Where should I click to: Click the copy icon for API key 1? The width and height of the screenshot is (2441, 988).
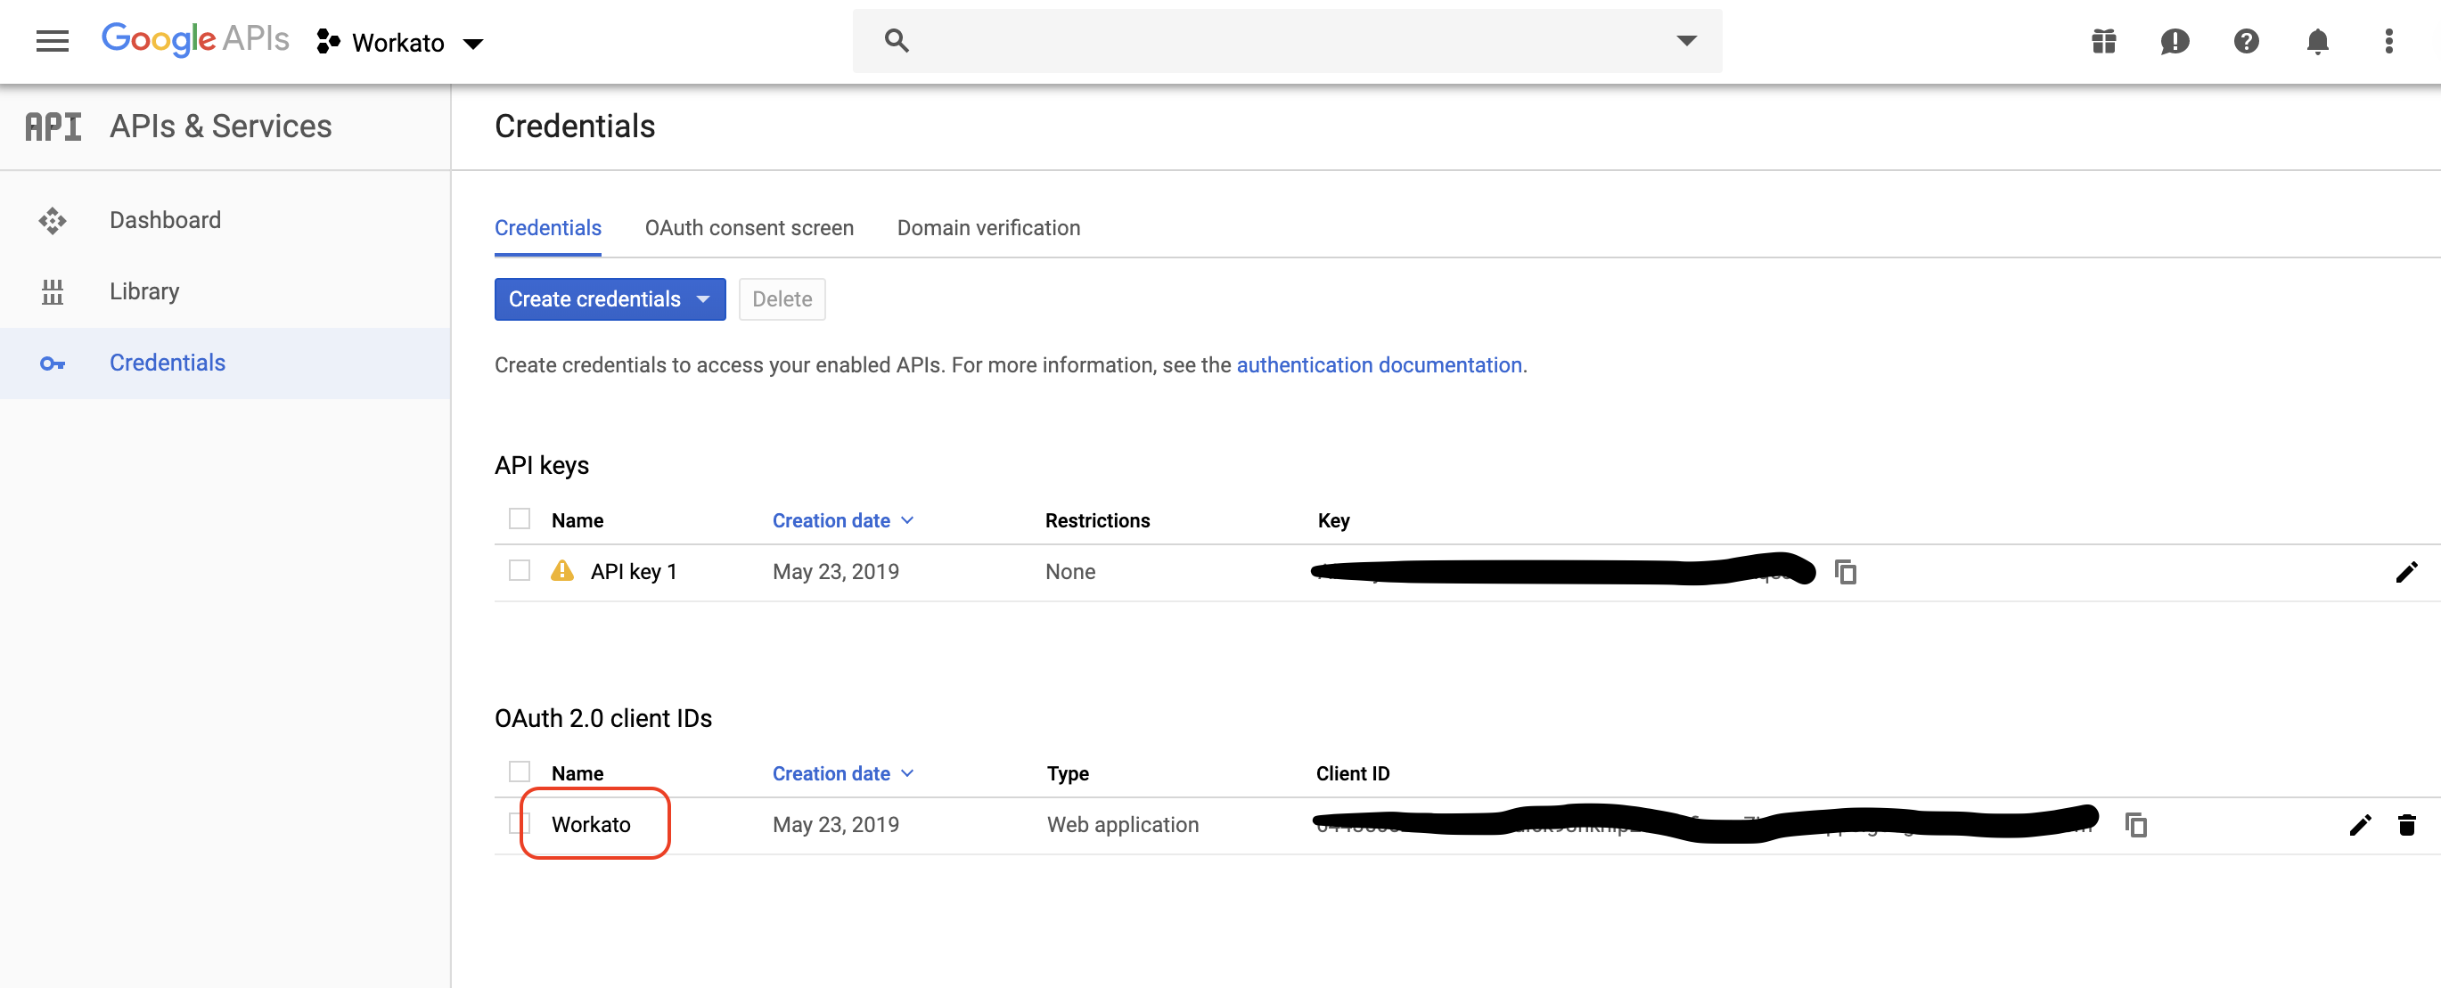click(1845, 571)
